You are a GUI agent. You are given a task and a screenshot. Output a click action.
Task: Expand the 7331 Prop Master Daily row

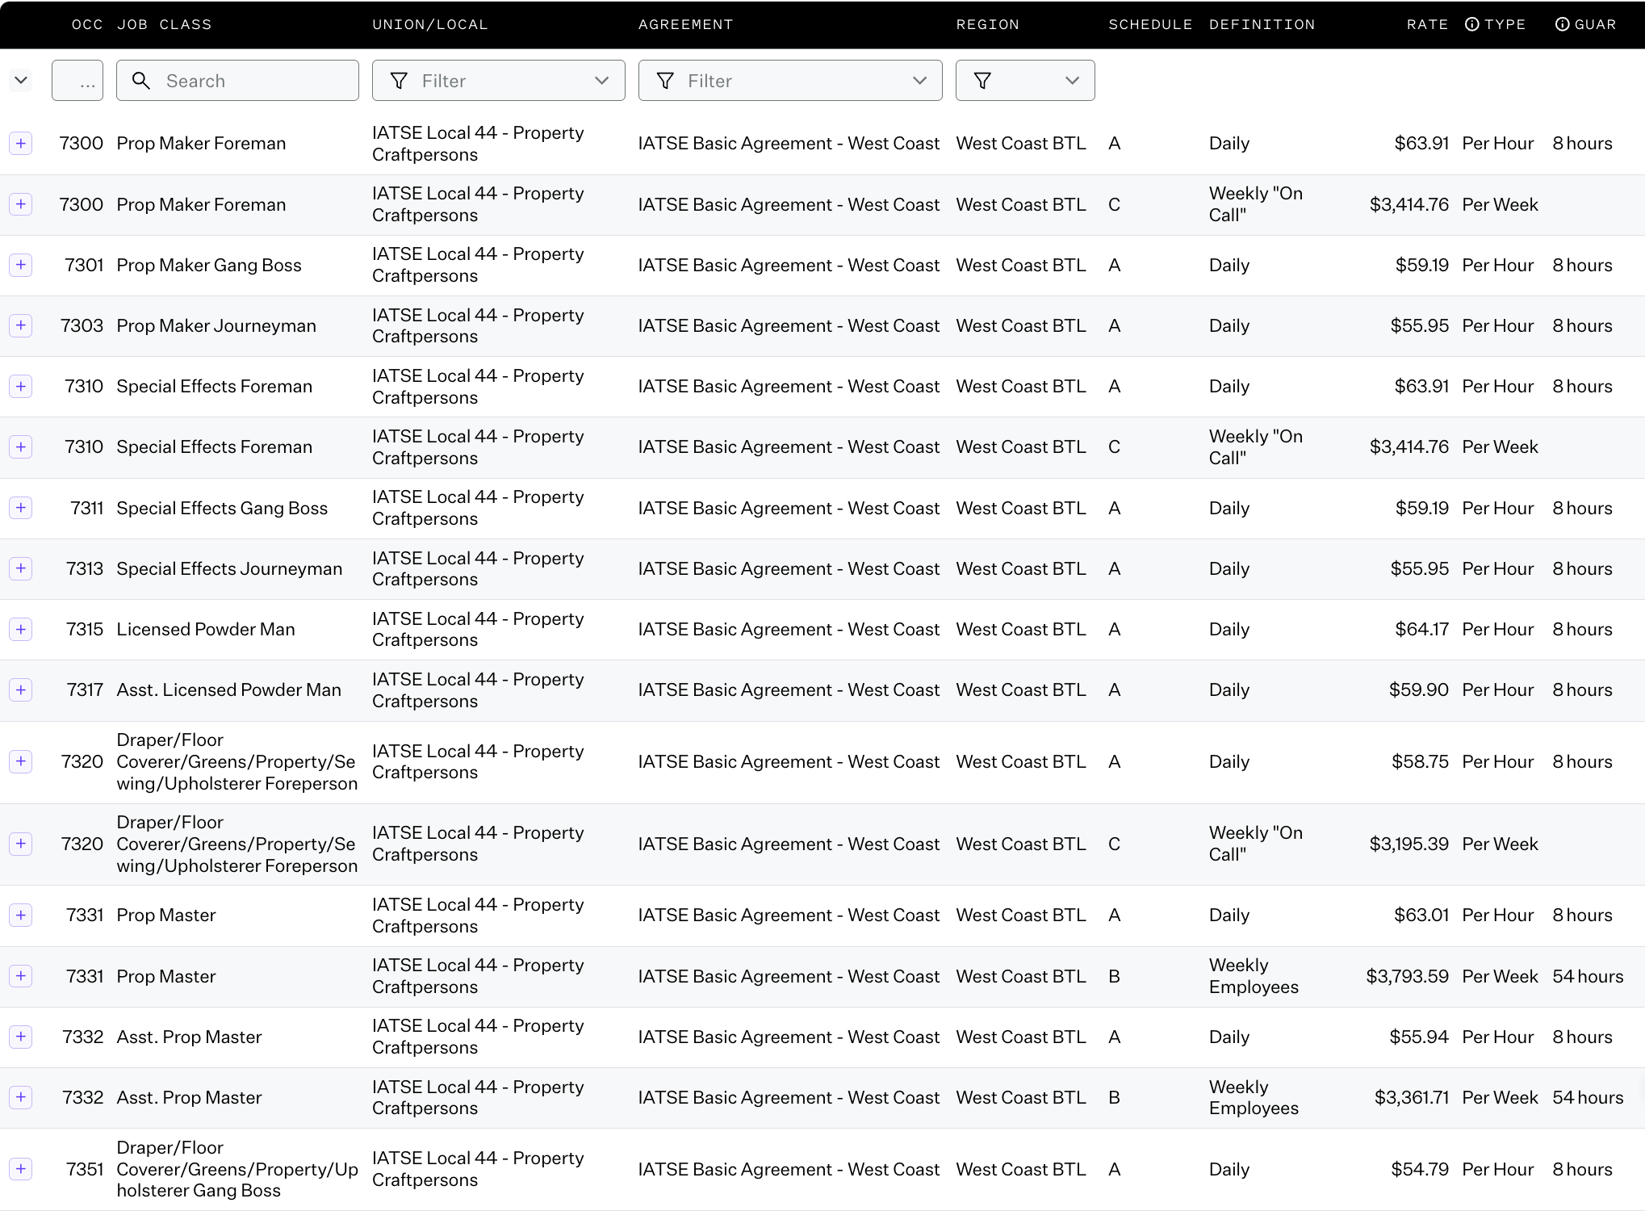(21, 915)
